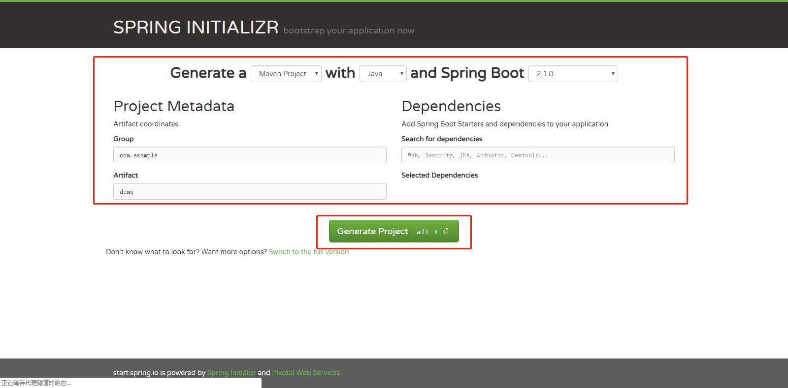Open the Spring Boot version 2.1.0 dropdown
Image resolution: width=788 pixels, height=388 pixels.
coord(573,74)
